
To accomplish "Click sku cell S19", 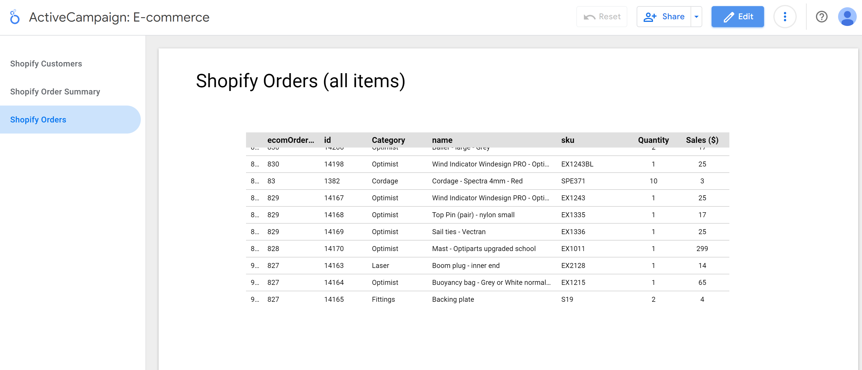I will 567,299.
